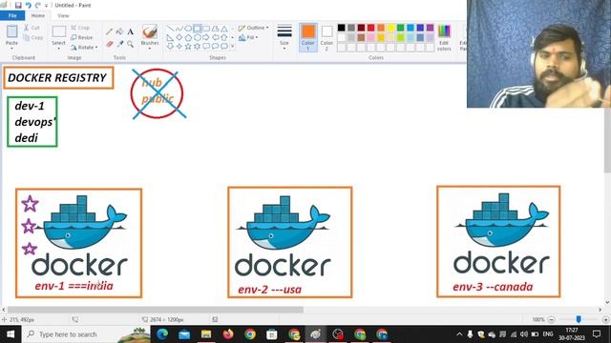The width and height of the screenshot is (611, 343).
Task: Pick the green color swatch
Action: point(401,28)
